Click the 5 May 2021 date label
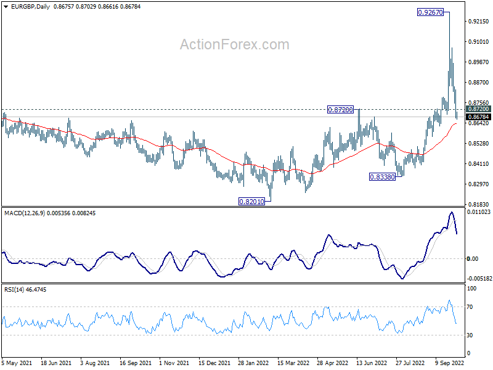The width and height of the screenshot is (493, 370). point(17,363)
